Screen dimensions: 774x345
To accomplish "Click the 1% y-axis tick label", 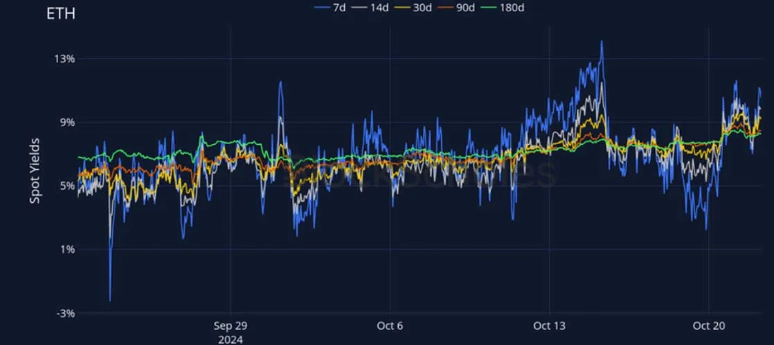I will (x=68, y=249).
